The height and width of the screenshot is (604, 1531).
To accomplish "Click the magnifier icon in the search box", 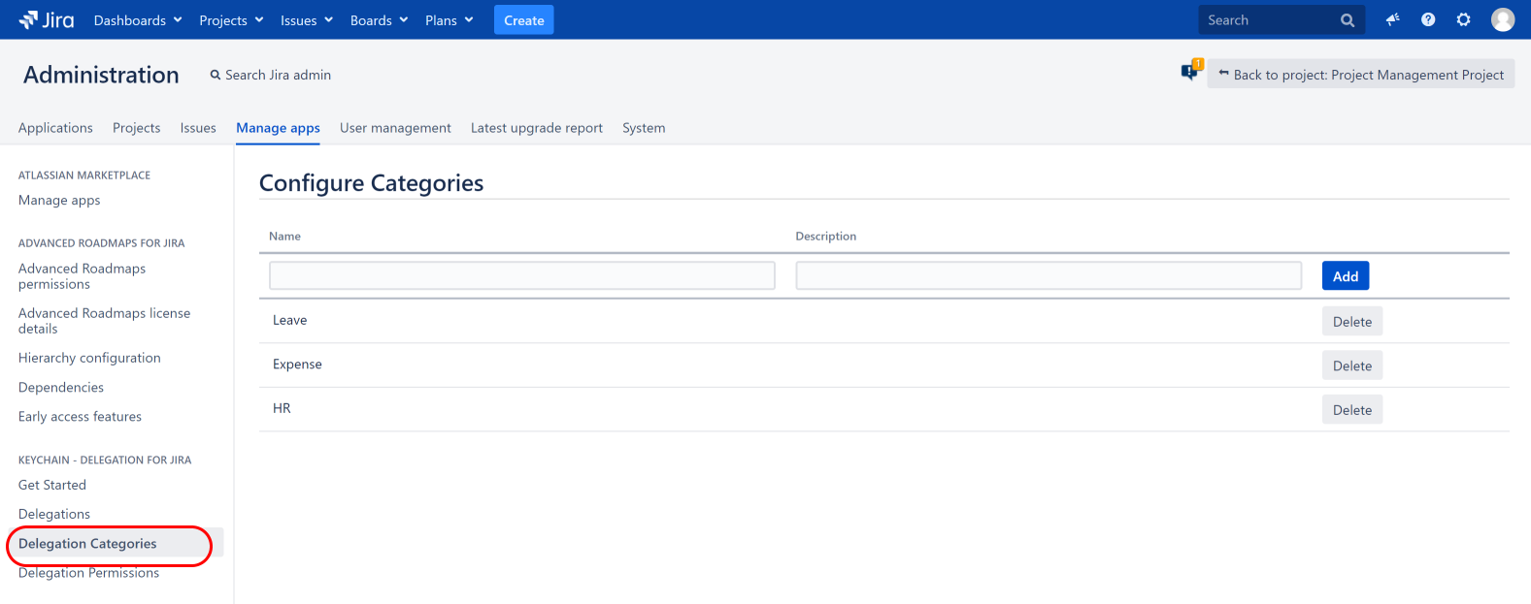I will [x=1348, y=20].
